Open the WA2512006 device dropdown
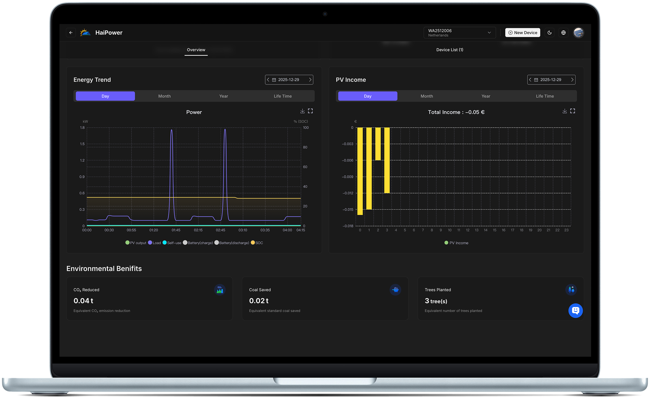The height and width of the screenshot is (397, 650). click(460, 32)
